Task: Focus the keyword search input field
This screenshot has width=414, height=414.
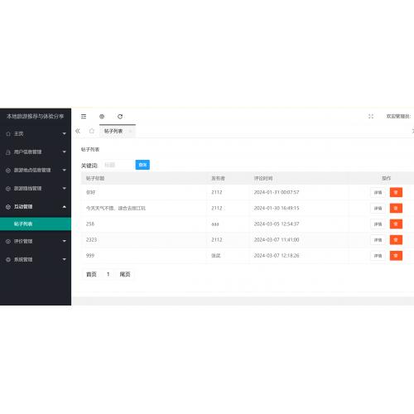Action: click(118, 165)
